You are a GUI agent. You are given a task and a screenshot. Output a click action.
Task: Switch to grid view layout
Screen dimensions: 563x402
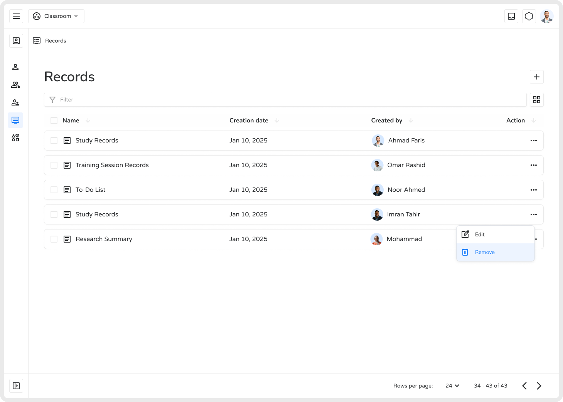click(x=536, y=100)
